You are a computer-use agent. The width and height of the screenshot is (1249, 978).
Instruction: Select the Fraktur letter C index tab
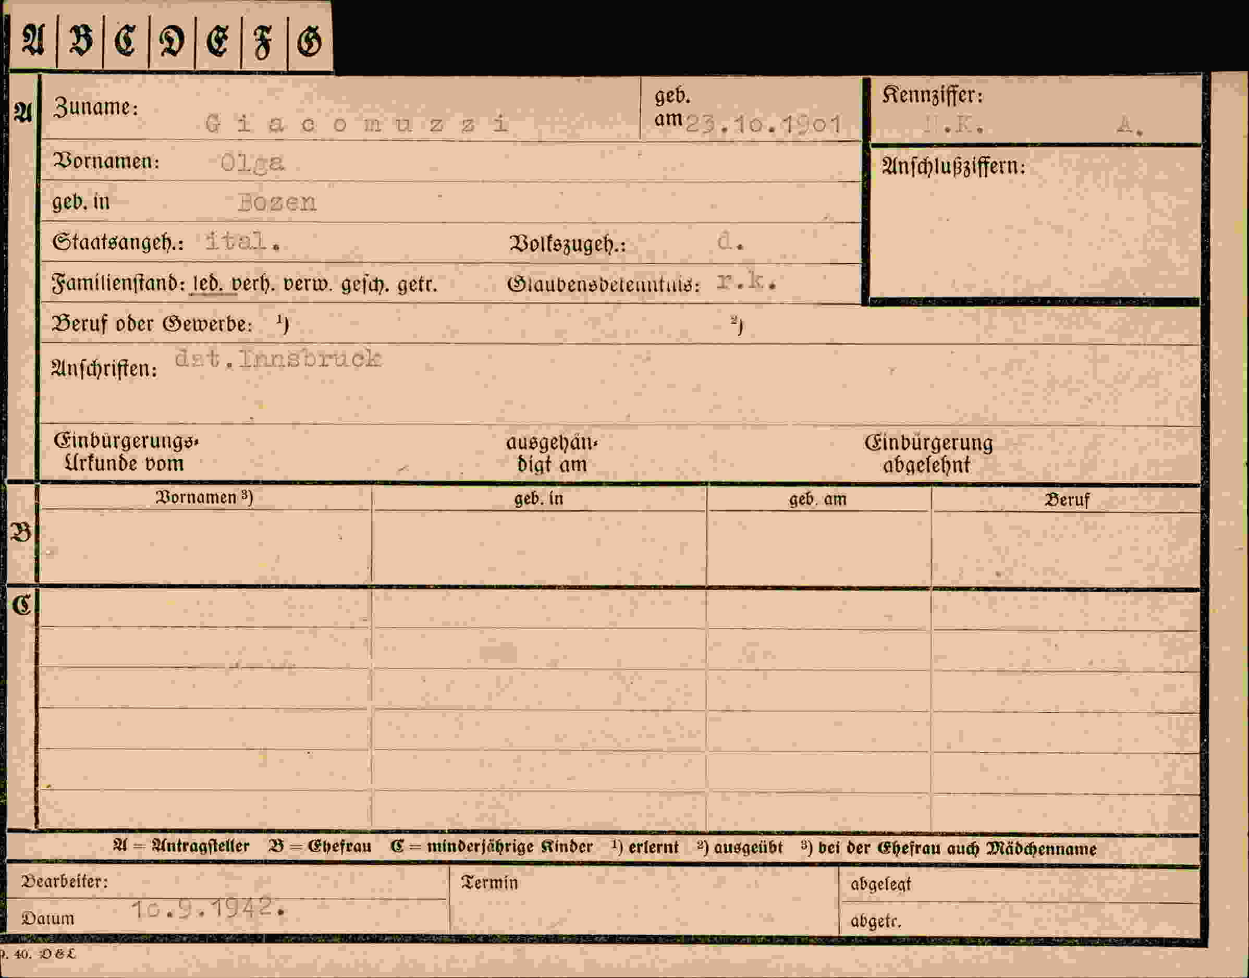tap(125, 41)
